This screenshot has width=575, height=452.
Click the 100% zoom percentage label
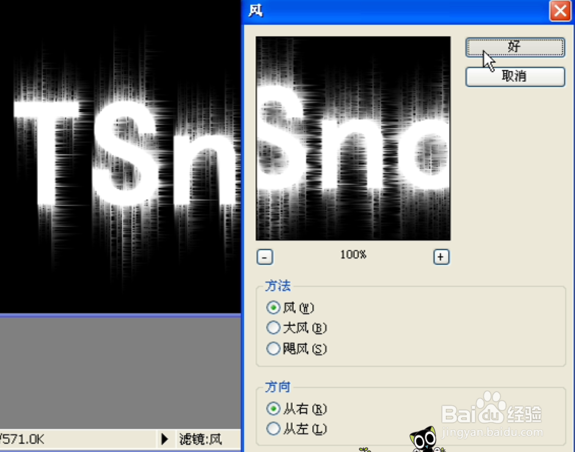(x=353, y=255)
